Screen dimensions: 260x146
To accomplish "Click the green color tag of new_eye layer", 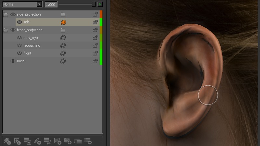I will click(x=101, y=38).
